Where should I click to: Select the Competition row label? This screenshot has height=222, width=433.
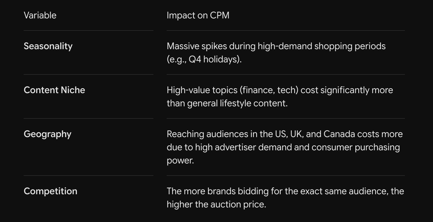click(50, 191)
